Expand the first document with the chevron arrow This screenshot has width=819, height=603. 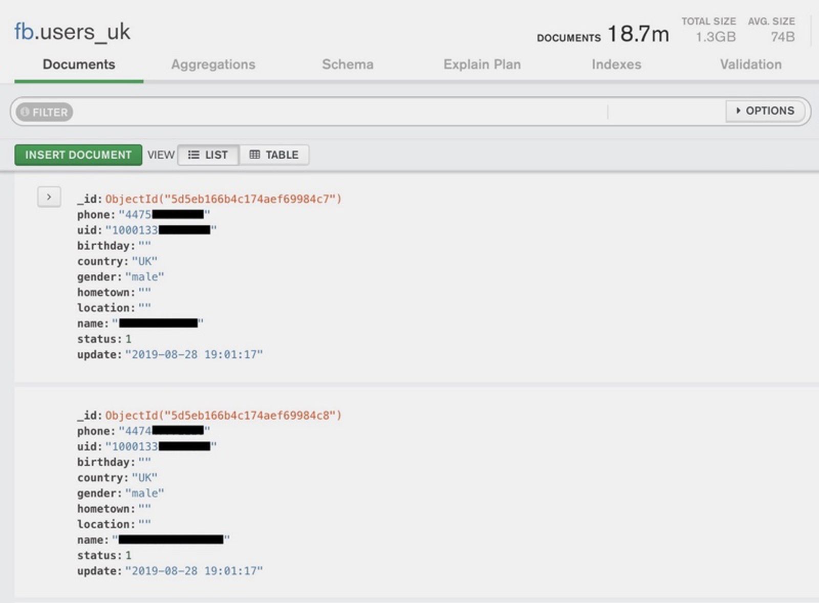pyautogui.click(x=49, y=197)
